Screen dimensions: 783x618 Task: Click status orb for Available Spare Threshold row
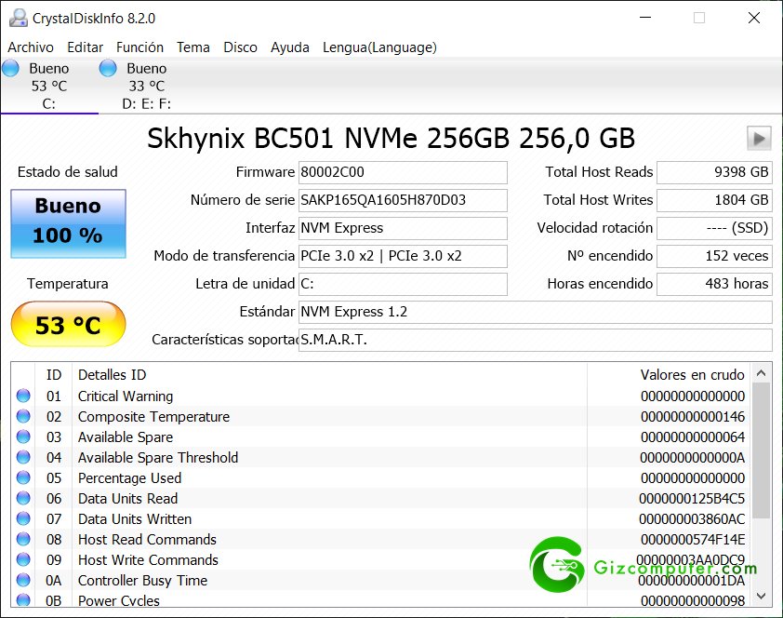click(x=23, y=457)
